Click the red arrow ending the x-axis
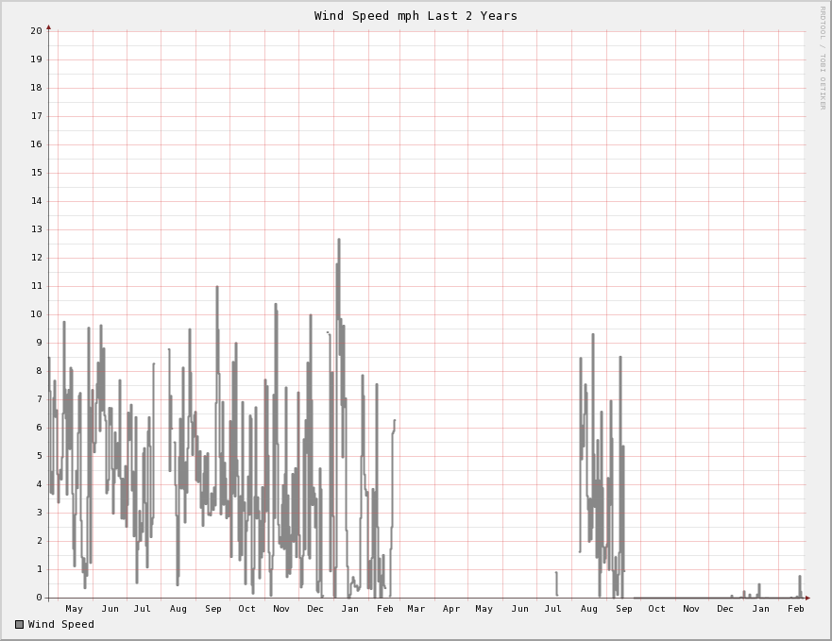Image resolution: width=832 pixels, height=641 pixels. click(x=807, y=598)
